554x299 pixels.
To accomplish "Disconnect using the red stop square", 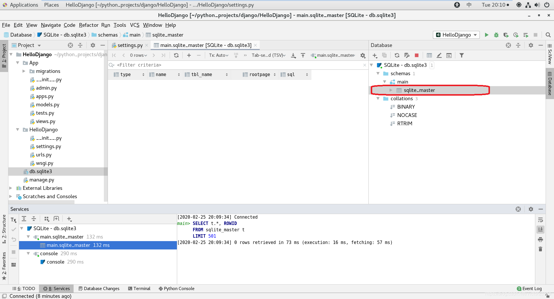I will click(416, 55).
